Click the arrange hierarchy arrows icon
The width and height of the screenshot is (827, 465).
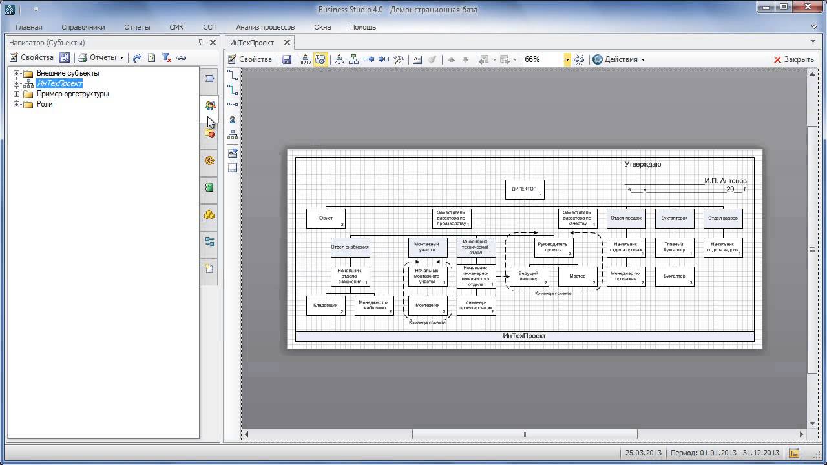pos(339,59)
